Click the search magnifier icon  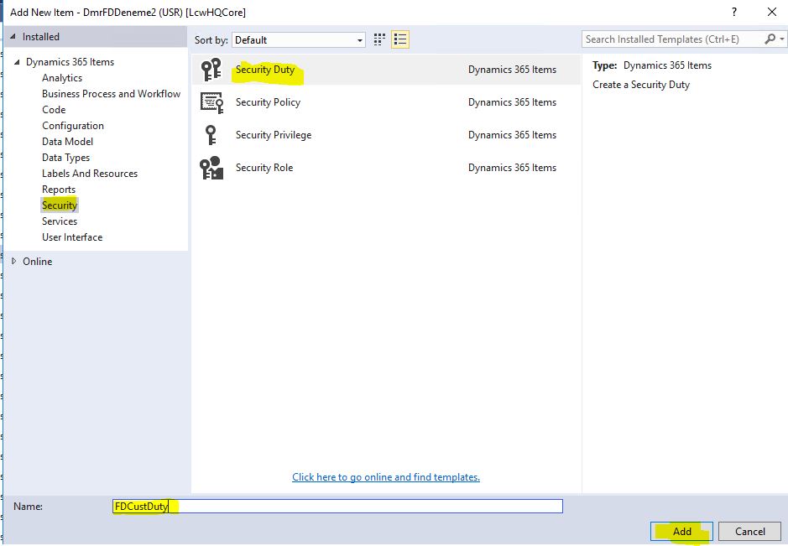pyautogui.click(x=770, y=39)
